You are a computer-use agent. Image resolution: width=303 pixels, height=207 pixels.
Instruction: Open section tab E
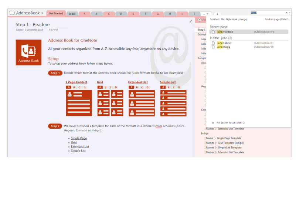[133, 14]
